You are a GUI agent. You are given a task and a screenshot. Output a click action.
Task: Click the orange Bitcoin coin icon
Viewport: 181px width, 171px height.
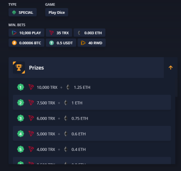14,43
